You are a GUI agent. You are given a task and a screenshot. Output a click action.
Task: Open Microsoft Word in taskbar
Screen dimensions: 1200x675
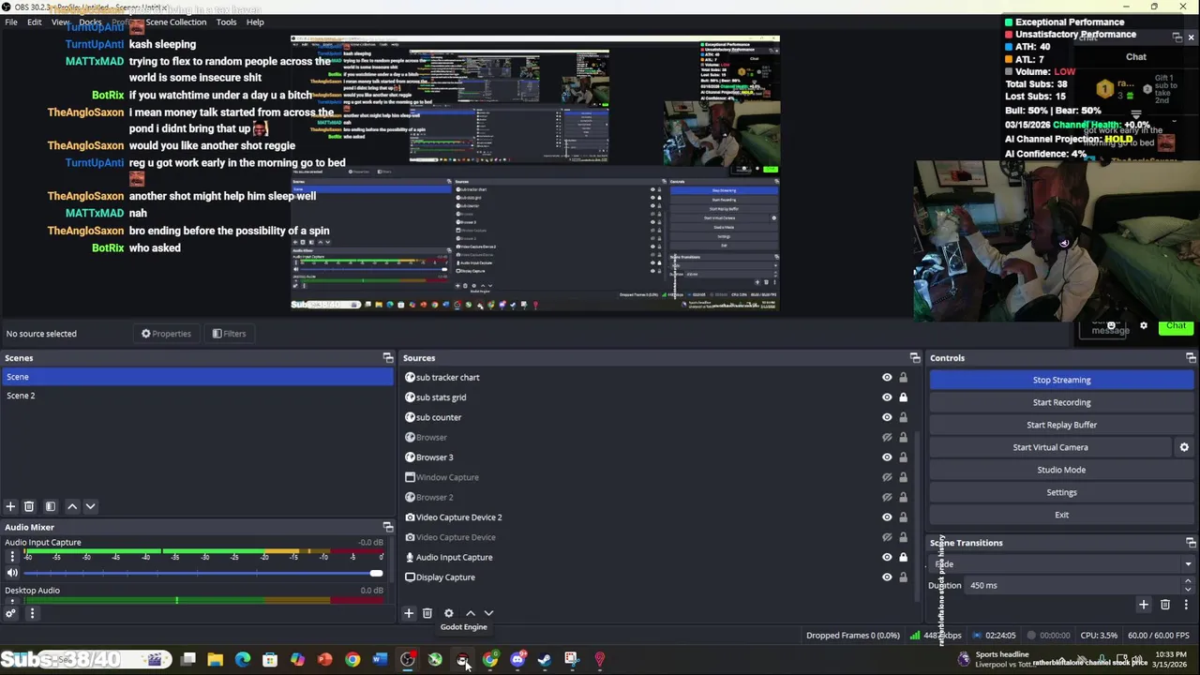380,660
